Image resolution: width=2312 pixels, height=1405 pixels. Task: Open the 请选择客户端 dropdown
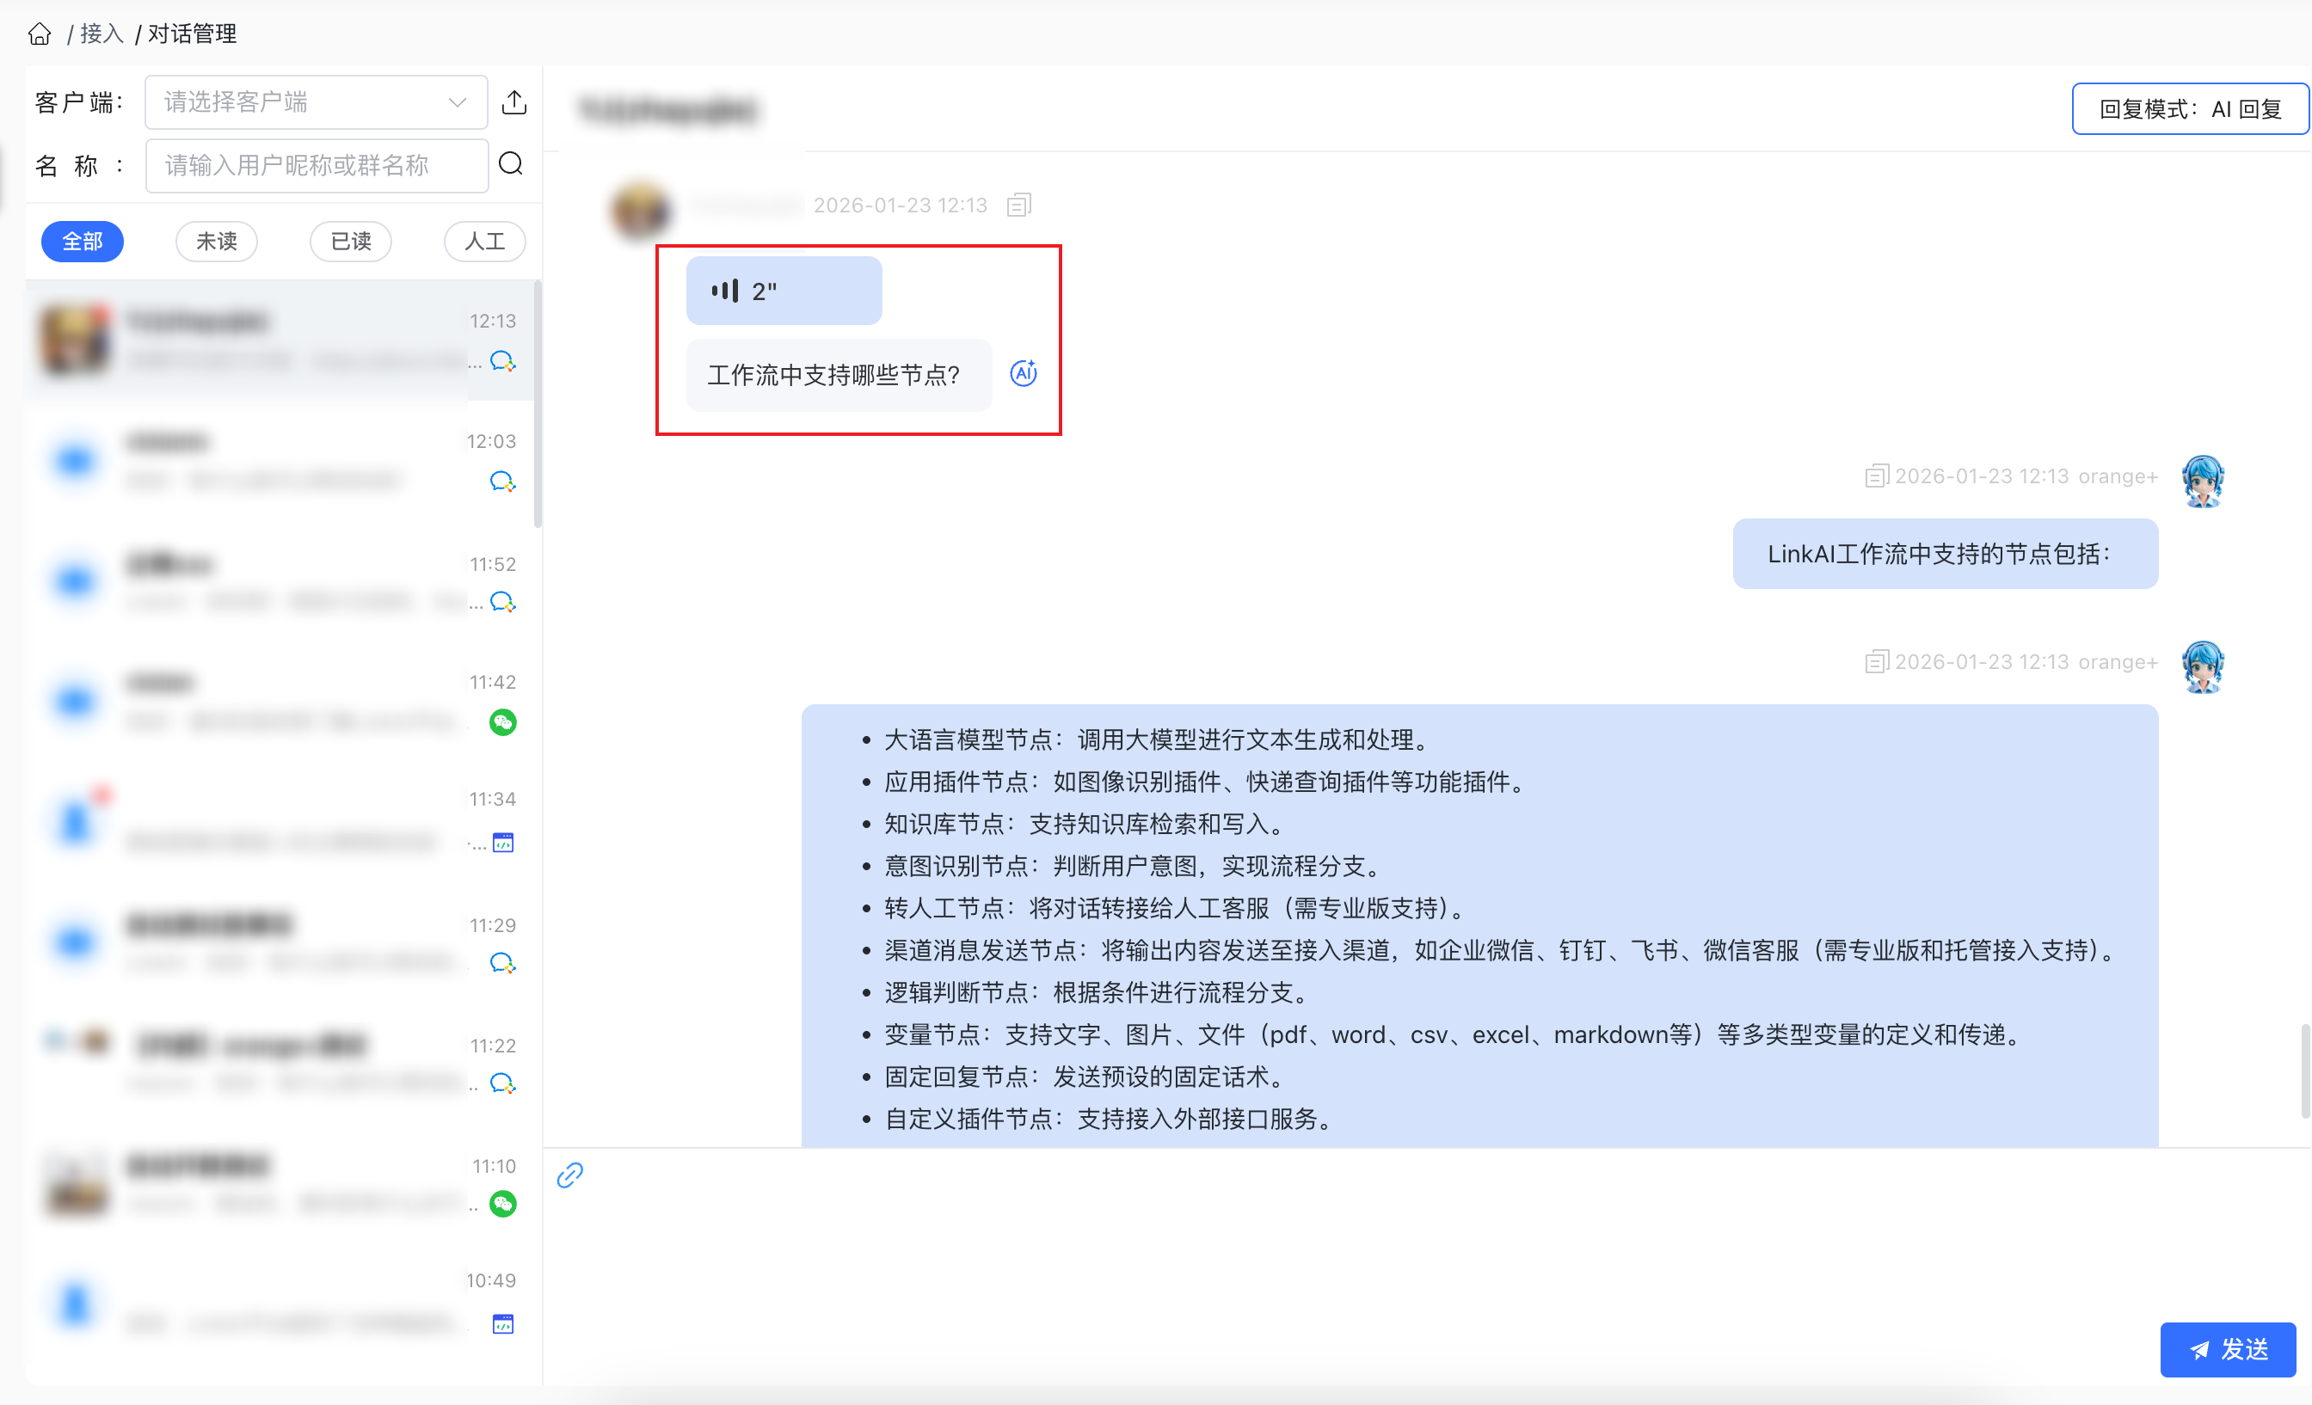point(316,101)
